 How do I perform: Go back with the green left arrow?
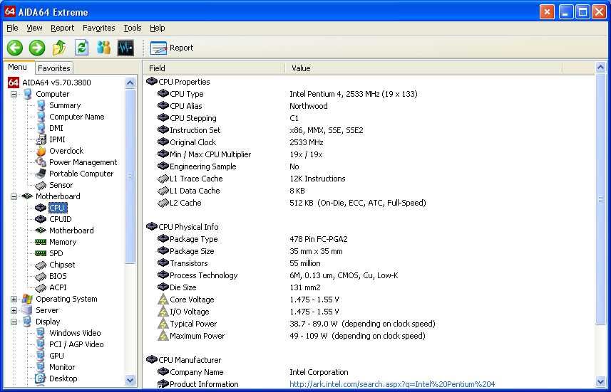pyautogui.click(x=15, y=48)
